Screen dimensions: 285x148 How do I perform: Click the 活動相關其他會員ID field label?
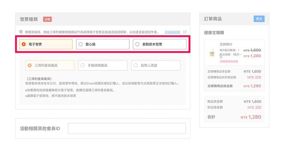pos(40,128)
